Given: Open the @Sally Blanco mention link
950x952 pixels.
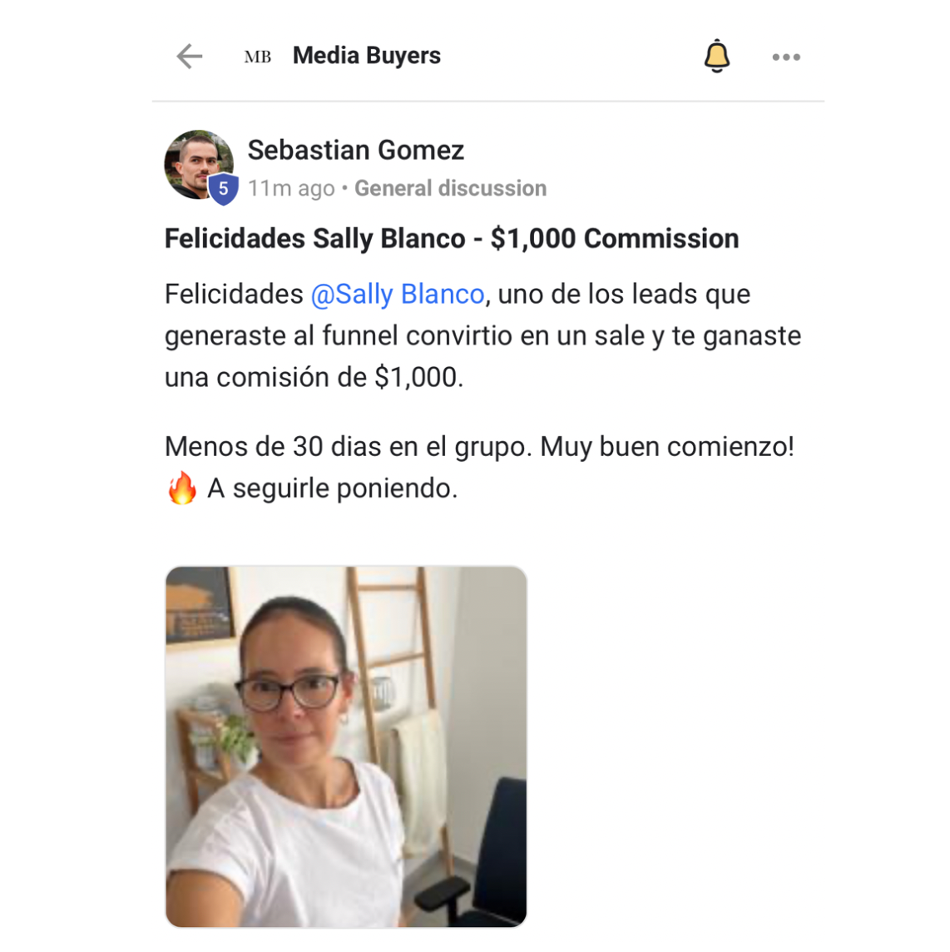Looking at the screenshot, I should click(398, 295).
